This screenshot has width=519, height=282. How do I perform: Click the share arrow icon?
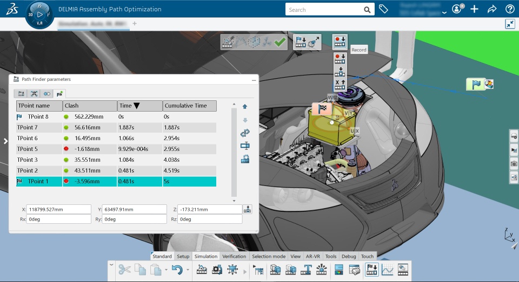point(492,9)
